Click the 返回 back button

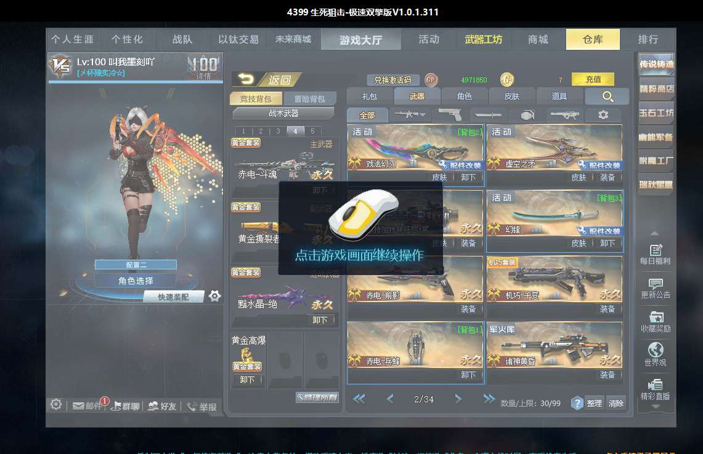pos(267,80)
